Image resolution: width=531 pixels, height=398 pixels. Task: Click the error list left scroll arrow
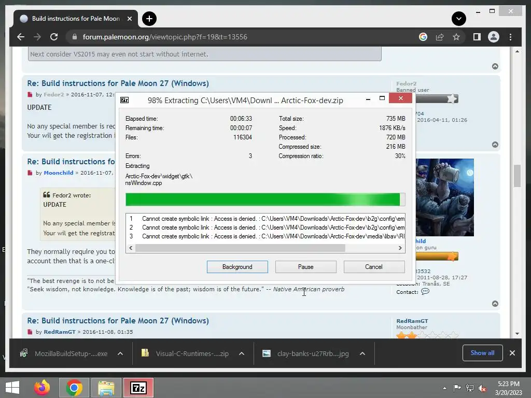(x=131, y=248)
